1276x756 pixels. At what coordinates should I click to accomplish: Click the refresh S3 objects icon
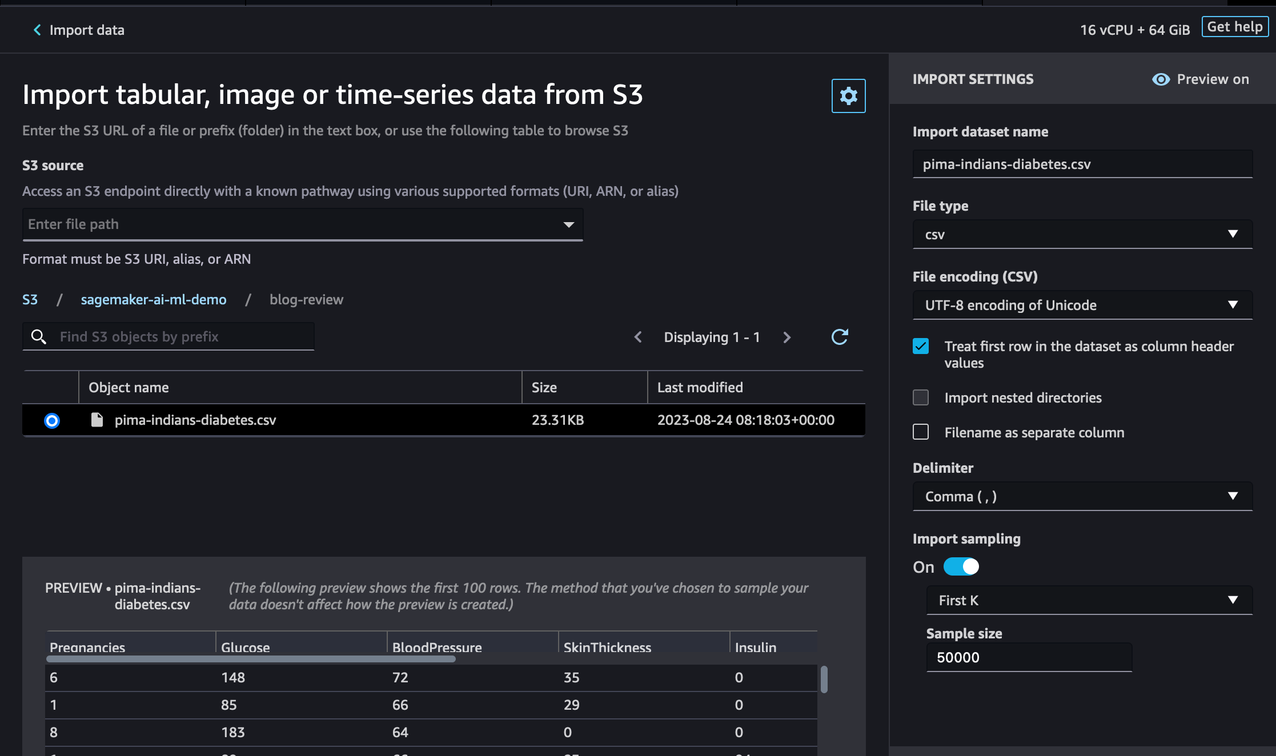839,337
